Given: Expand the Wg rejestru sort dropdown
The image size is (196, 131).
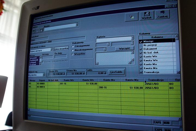Looking at the screenshot, I should point(43,75).
